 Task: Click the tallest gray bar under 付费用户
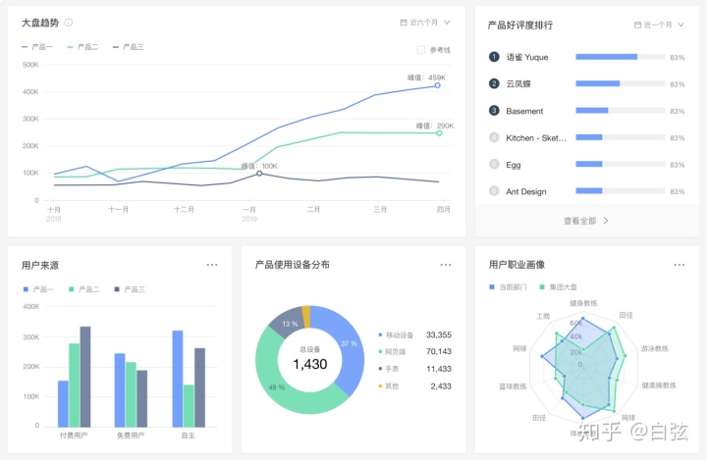[x=85, y=377]
